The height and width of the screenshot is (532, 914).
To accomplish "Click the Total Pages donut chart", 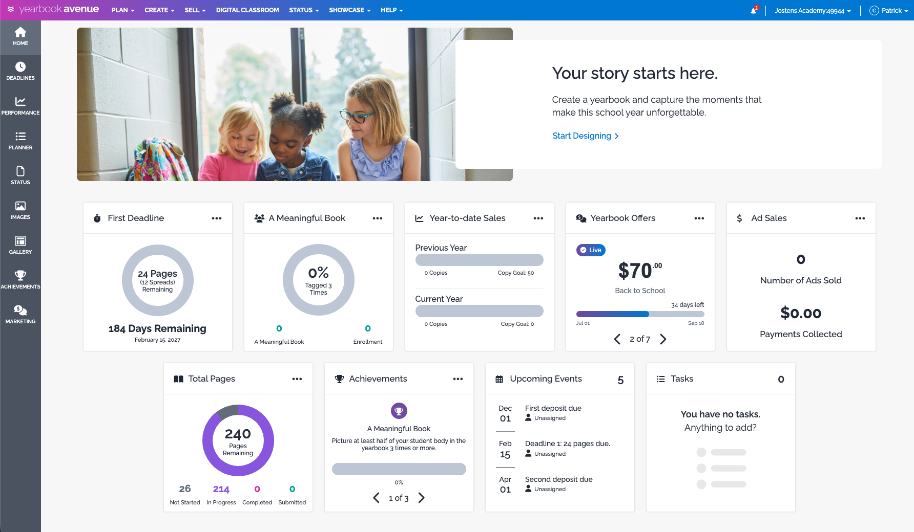I will click(x=238, y=440).
